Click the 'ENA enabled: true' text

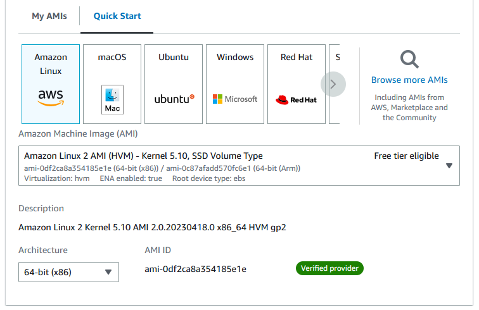click(x=131, y=178)
